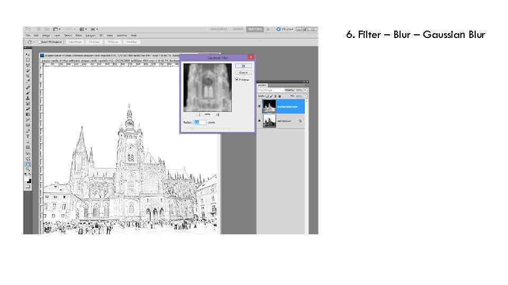The image size is (508, 285).
Task: Open the Filter menu
Action: pyautogui.click(x=78, y=35)
